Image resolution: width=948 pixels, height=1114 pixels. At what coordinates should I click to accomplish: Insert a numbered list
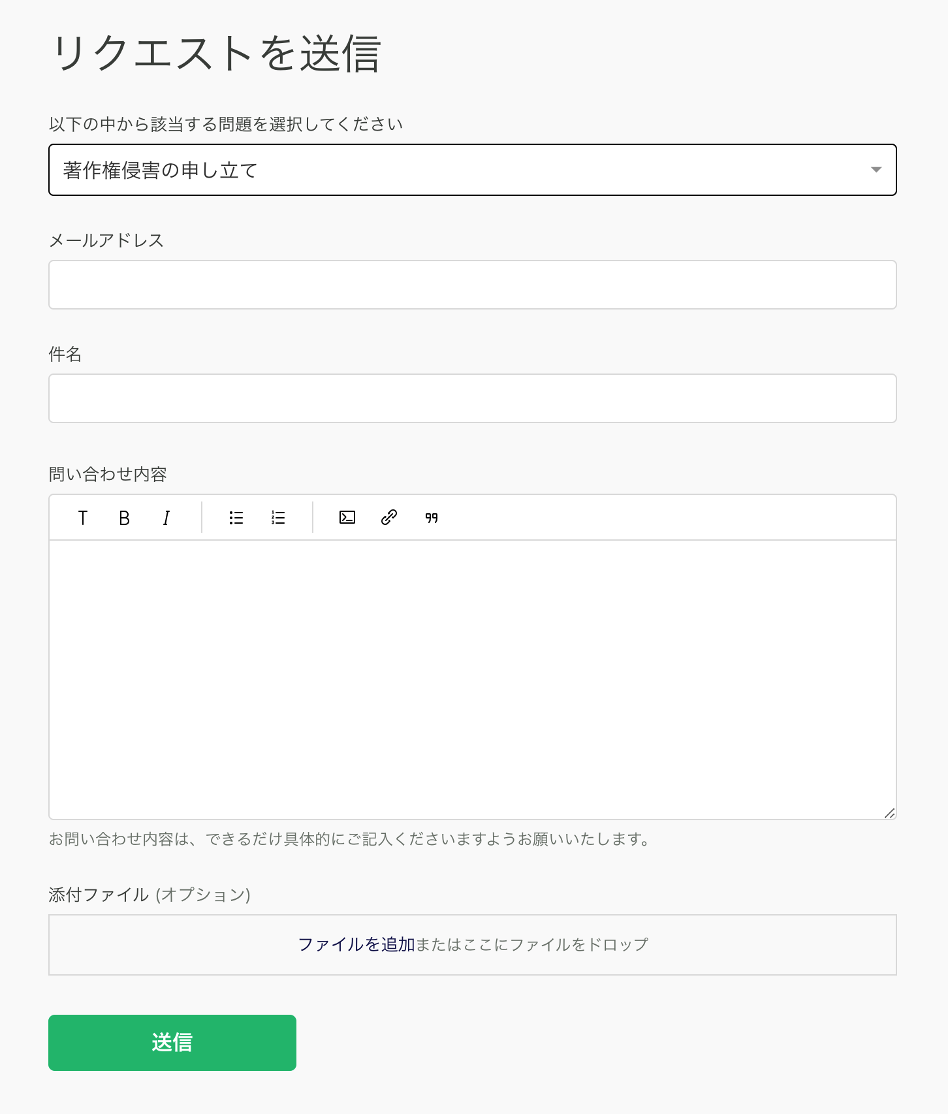278,518
